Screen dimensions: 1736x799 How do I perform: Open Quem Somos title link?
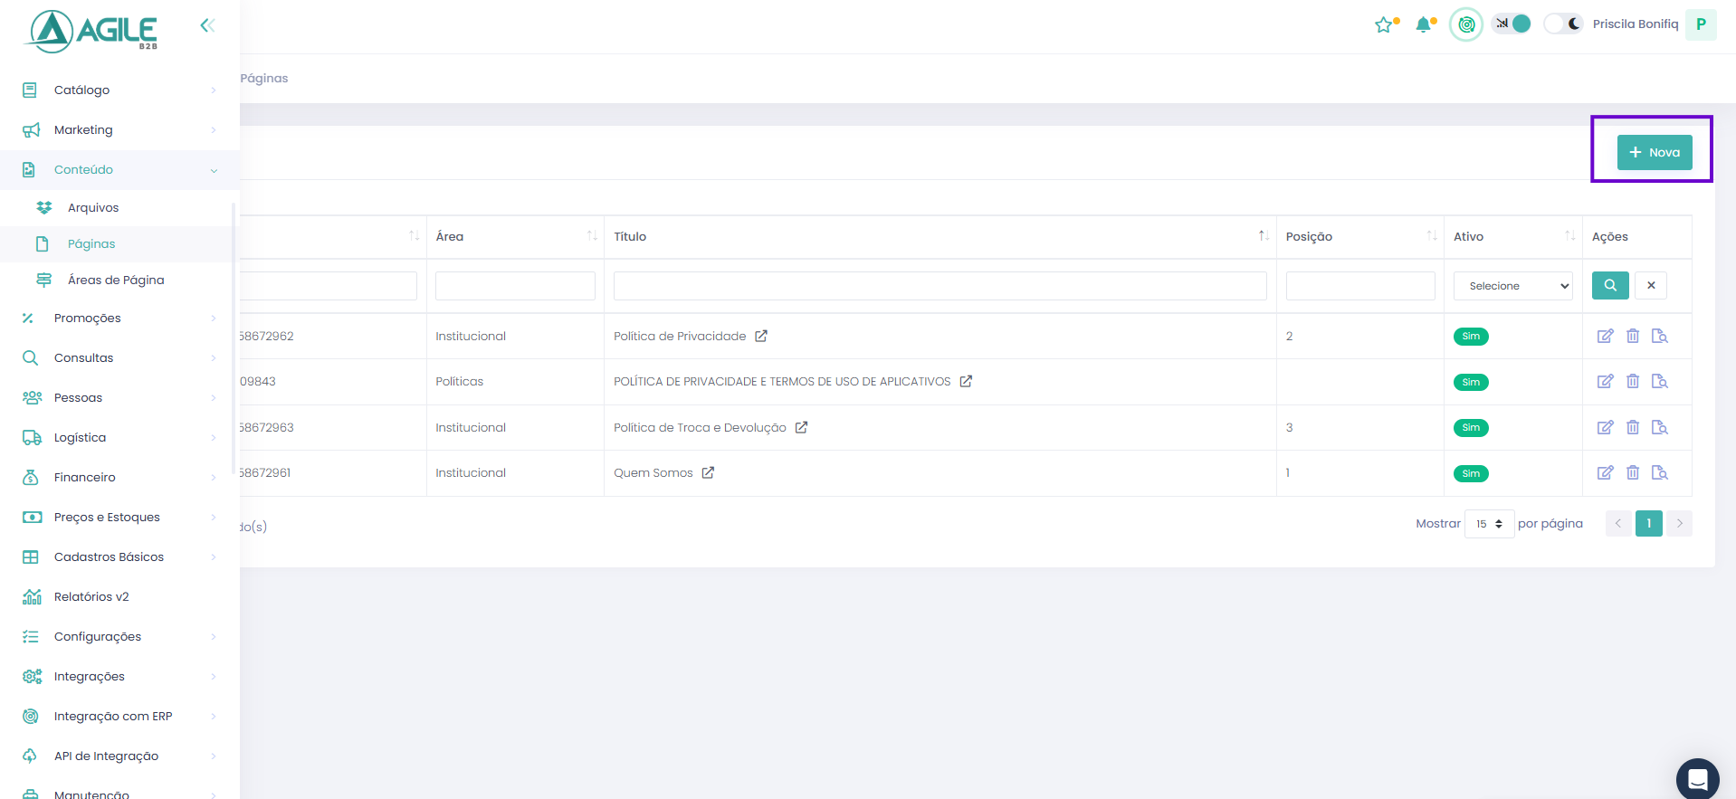[653, 472]
